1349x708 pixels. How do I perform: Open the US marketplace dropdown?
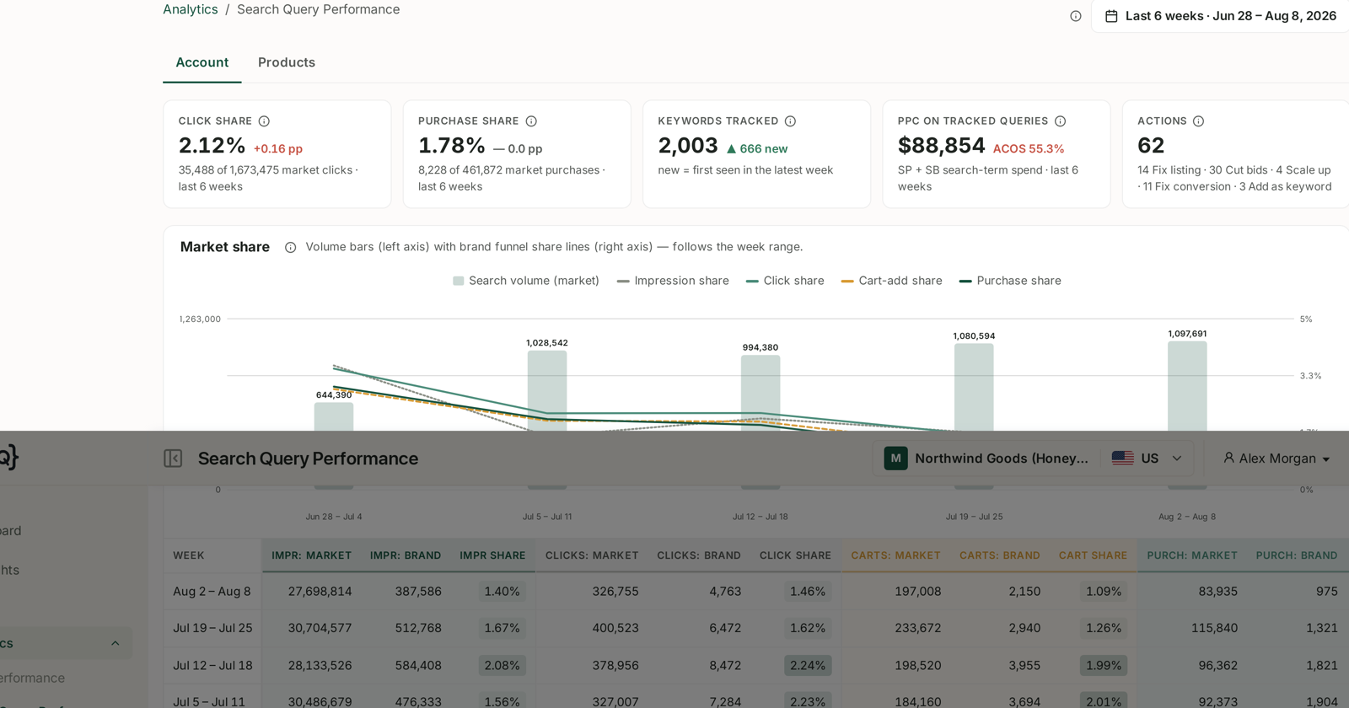coord(1147,459)
